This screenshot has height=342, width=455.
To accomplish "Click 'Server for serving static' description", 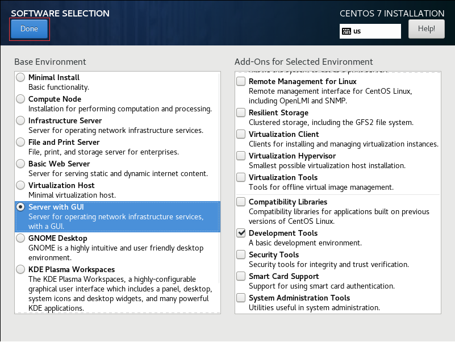I will 118,174.
